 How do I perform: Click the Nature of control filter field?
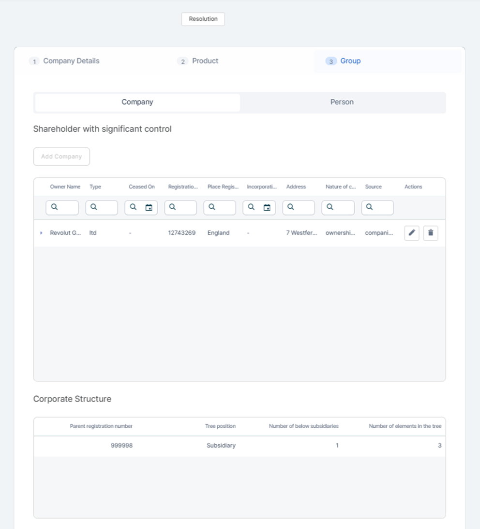click(343, 207)
